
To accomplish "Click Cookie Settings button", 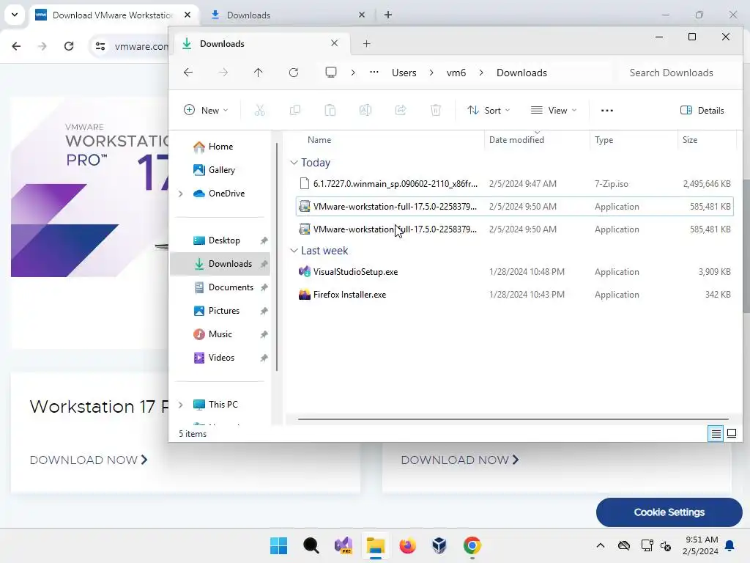I will [669, 512].
